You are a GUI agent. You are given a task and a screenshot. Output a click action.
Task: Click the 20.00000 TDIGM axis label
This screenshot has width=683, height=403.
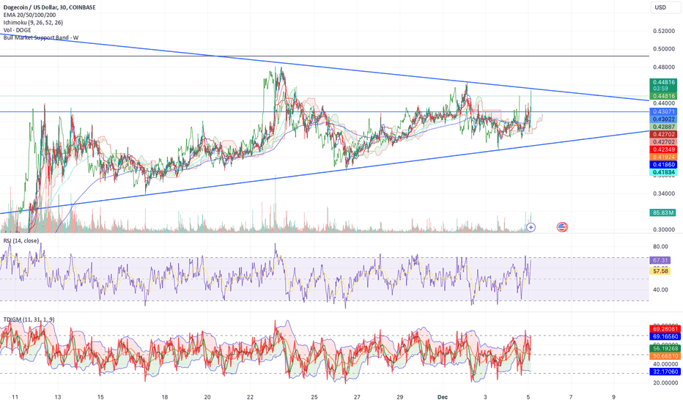coord(665,382)
